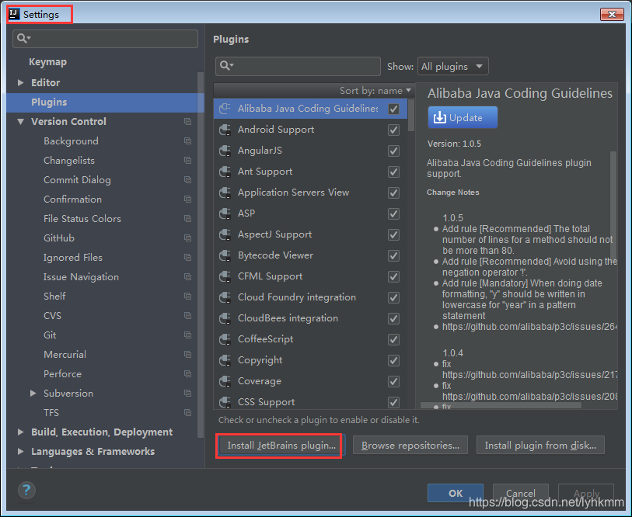The height and width of the screenshot is (517, 632).
Task: Click the project-level icon beside Subversion
Action: tap(187, 393)
